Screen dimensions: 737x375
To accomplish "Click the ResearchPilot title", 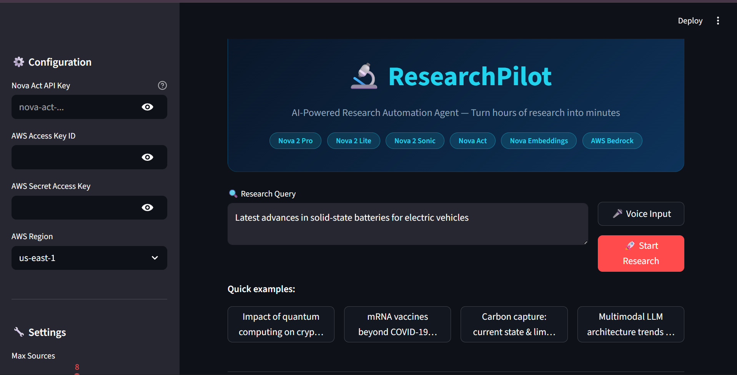I will coord(470,76).
